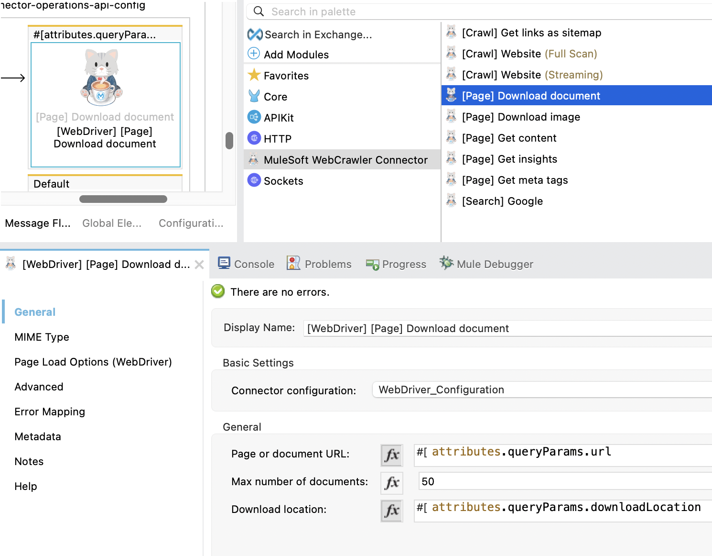Toggle fx expression mode for Max number of documents
The image size is (712, 556).
pyautogui.click(x=392, y=483)
